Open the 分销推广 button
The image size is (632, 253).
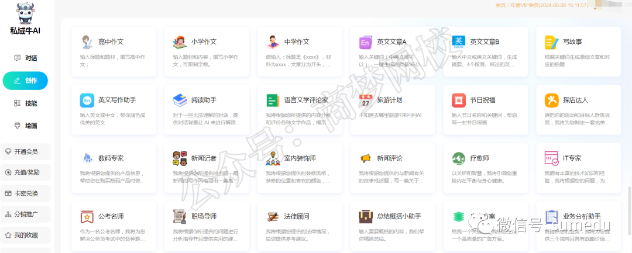pyautogui.click(x=25, y=214)
